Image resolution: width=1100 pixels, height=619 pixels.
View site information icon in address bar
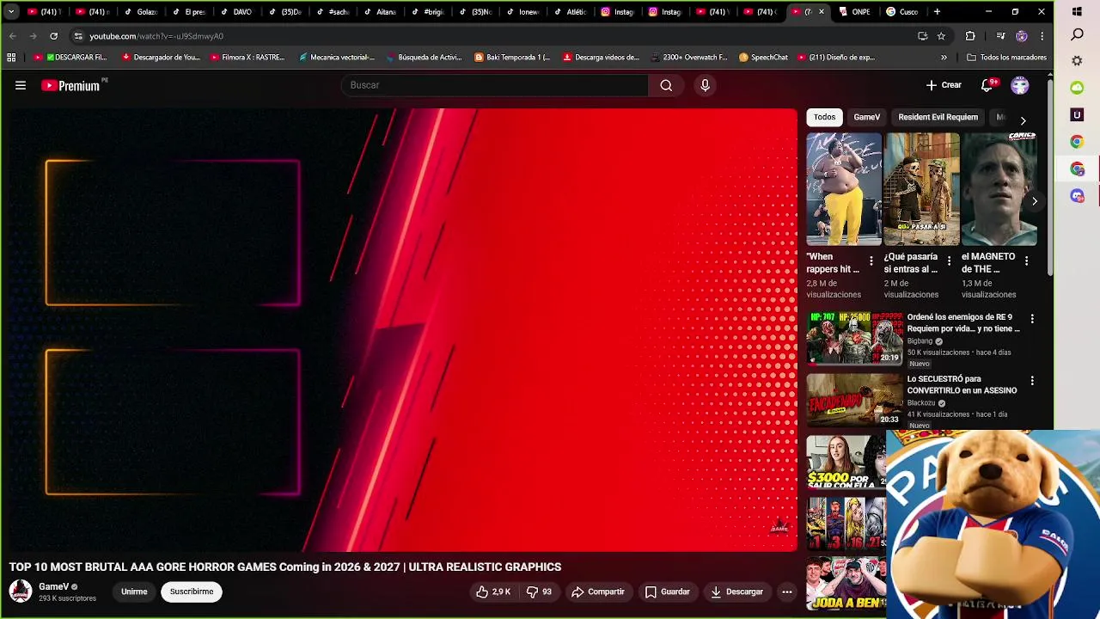pos(78,36)
